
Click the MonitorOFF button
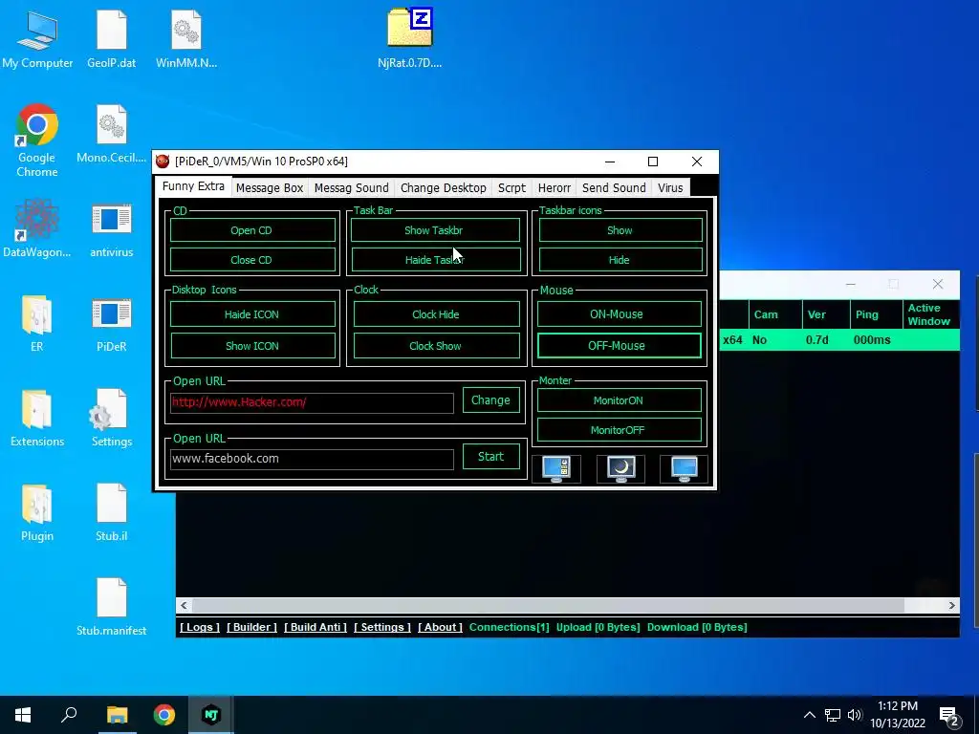619,430
